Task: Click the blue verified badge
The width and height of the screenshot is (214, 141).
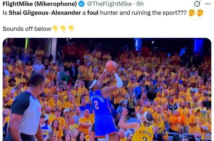Action: [x=81, y=4]
